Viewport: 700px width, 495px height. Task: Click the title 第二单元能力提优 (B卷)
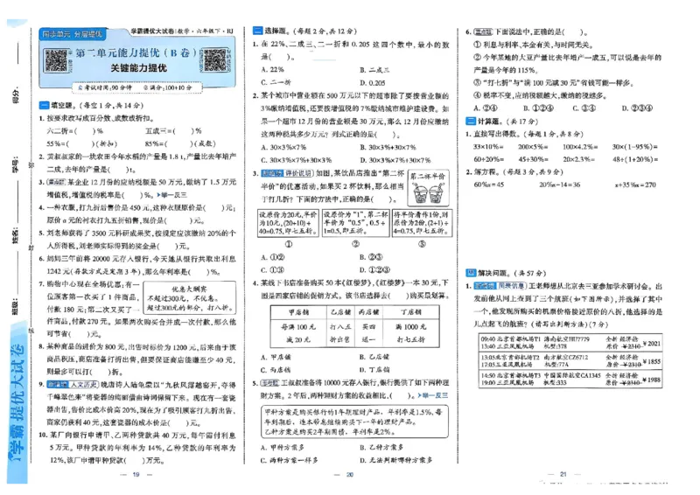pos(136,52)
